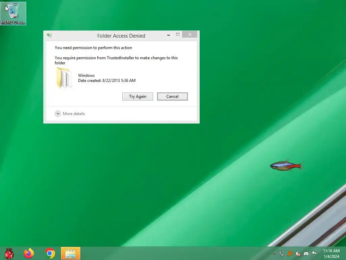346x260 pixels.
Task: Open File Explorer taskbar button
Action: point(71,253)
